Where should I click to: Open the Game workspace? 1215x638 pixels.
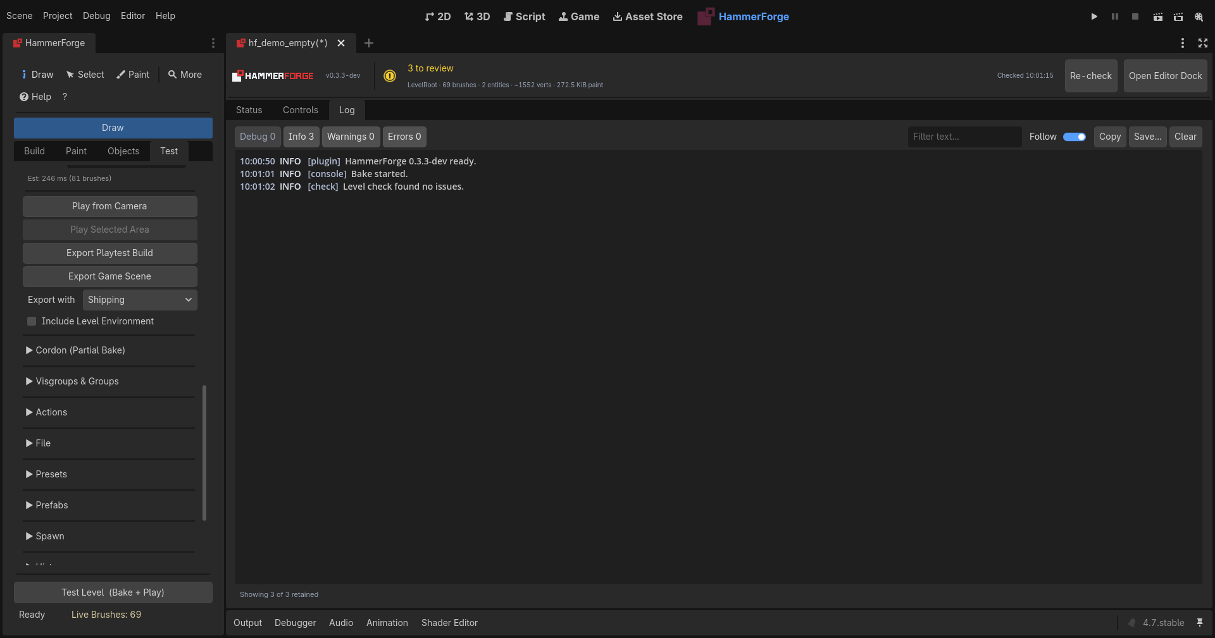[x=579, y=16]
